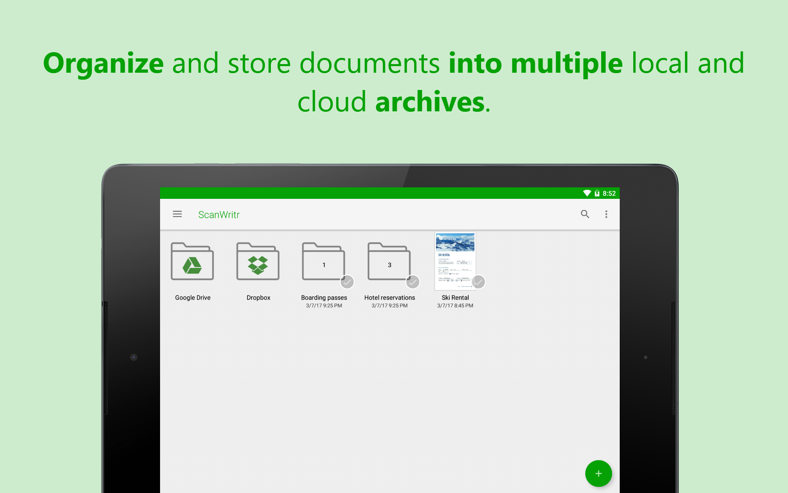Tap the Wi-Fi status icon
The image size is (788, 493).
587,193
